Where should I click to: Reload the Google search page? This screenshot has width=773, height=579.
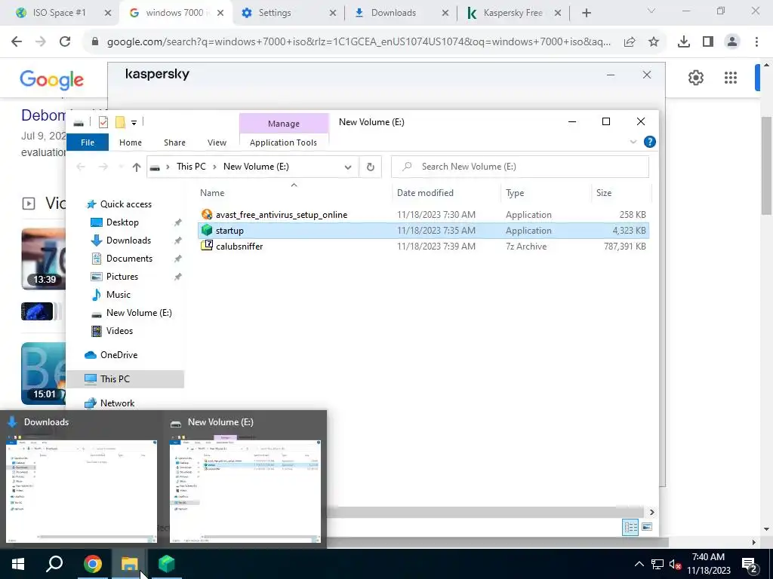65,42
